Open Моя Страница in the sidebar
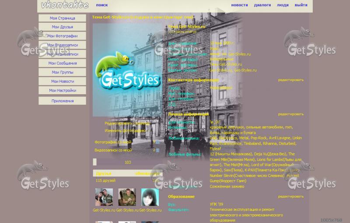The image size is (350, 223). (62, 18)
